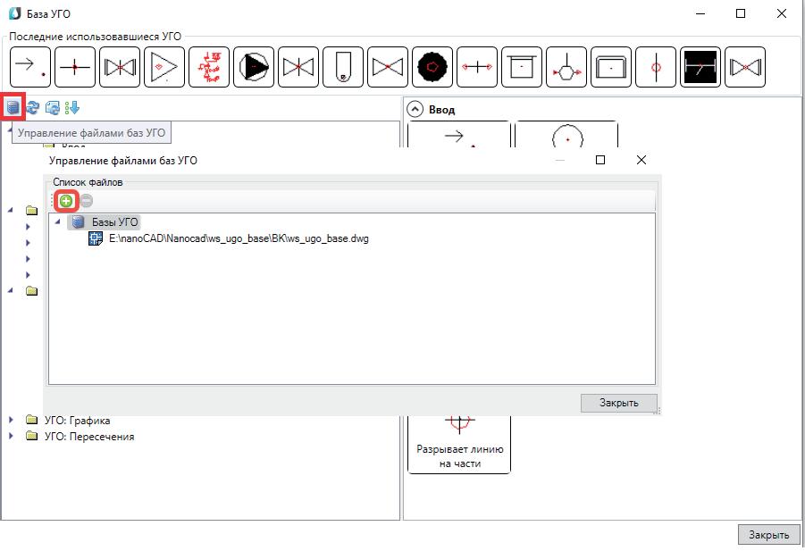Select recent symbol black cross with red center
This screenshot has width=805, height=551.
click(75, 67)
